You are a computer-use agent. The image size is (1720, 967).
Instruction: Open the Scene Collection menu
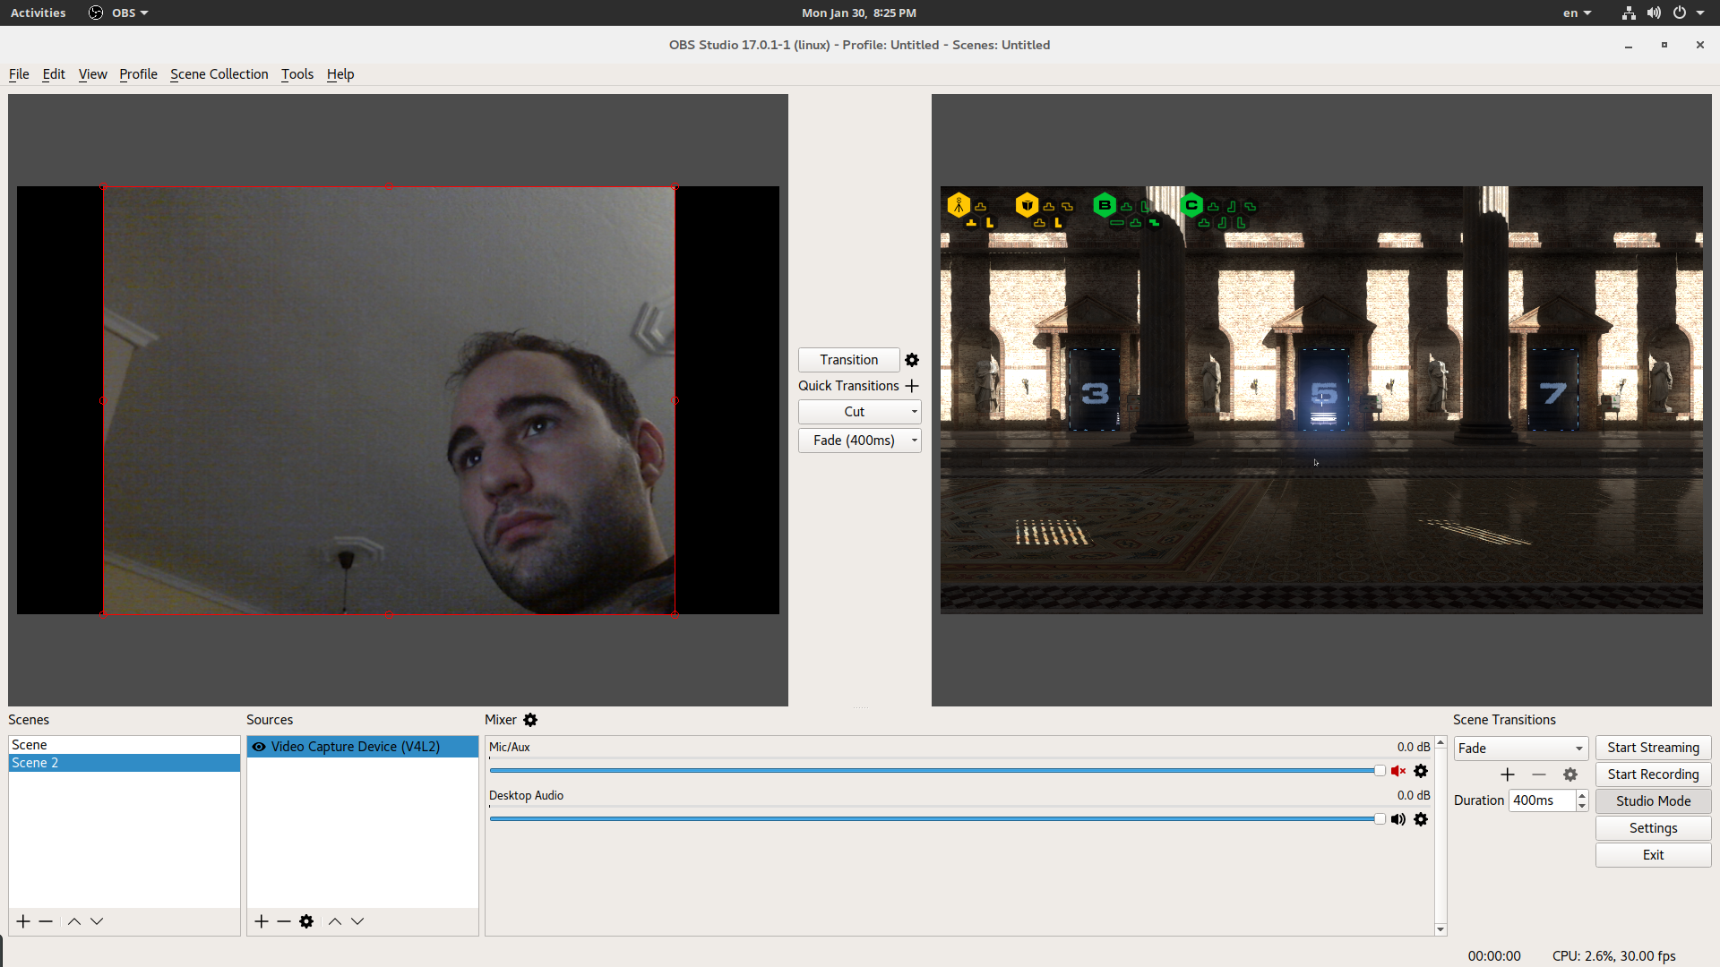tap(219, 74)
